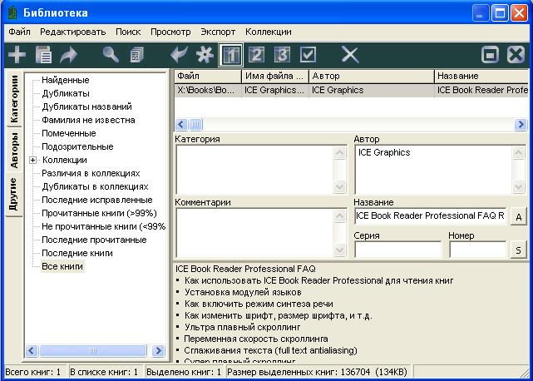Click the Установка модулей языков line
Image resolution: width=533 pixels, height=381 pixels.
coord(243,292)
